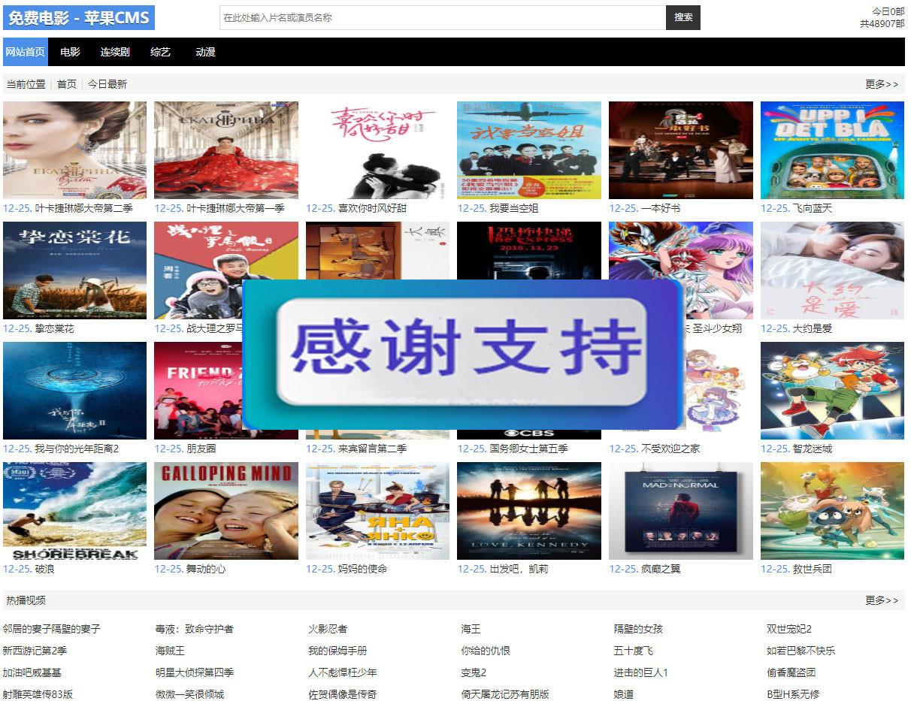This screenshot has width=911, height=701.
Task: Open 更多>> for the 热播视频 section
Action: (882, 600)
